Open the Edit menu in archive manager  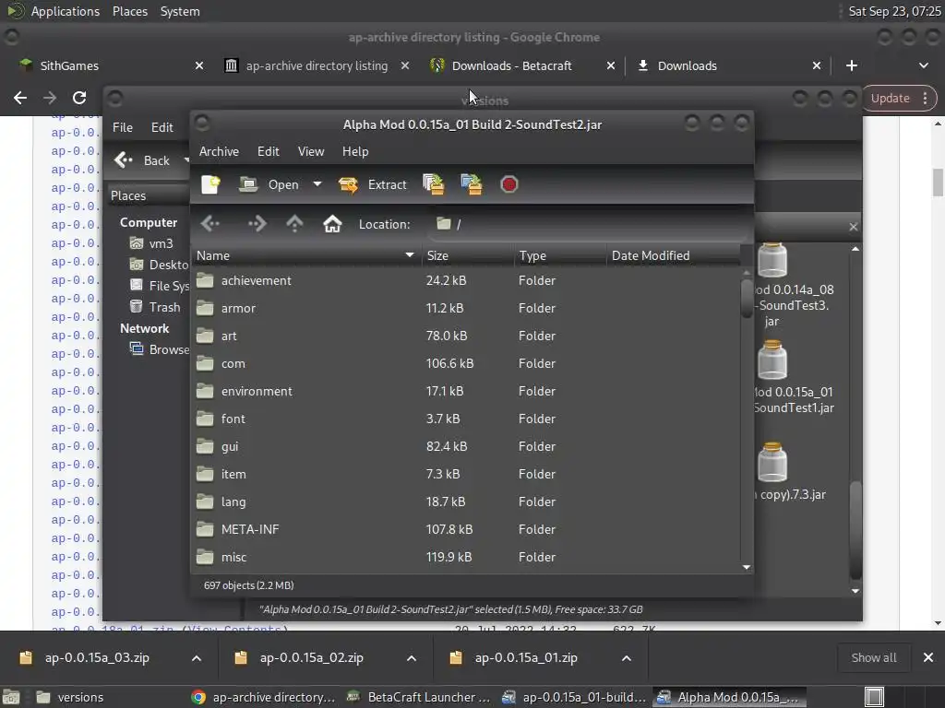click(x=269, y=152)
